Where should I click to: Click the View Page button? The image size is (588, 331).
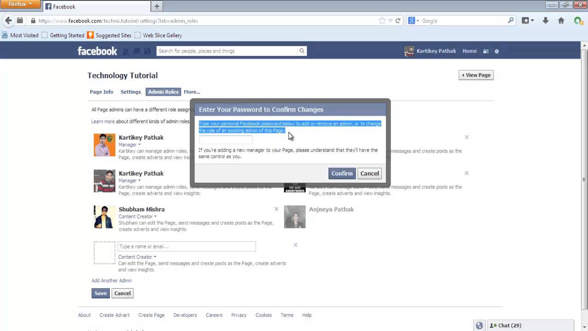click(476, 75)
